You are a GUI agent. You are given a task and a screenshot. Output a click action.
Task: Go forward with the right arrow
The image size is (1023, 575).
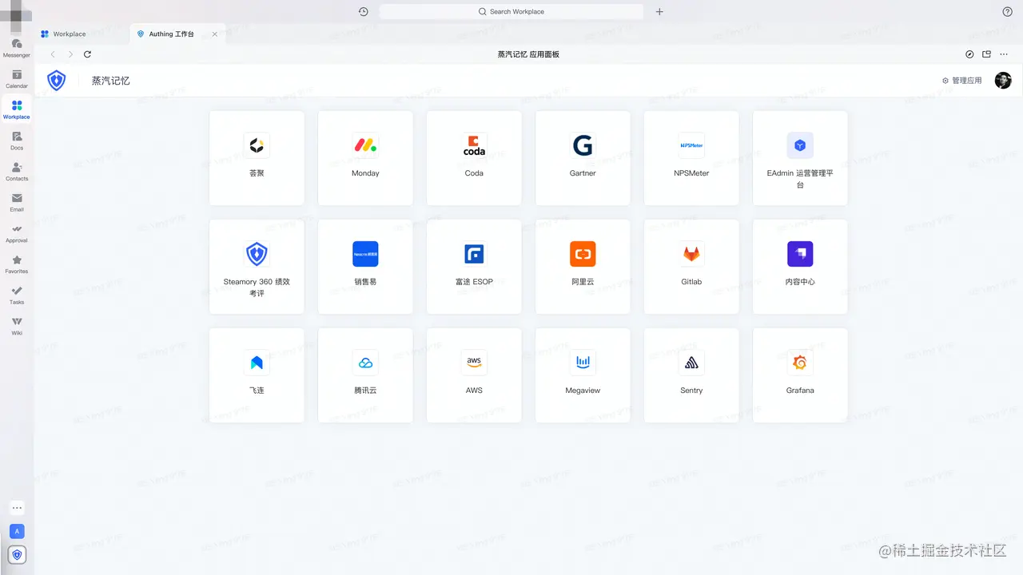pos(70,54)
